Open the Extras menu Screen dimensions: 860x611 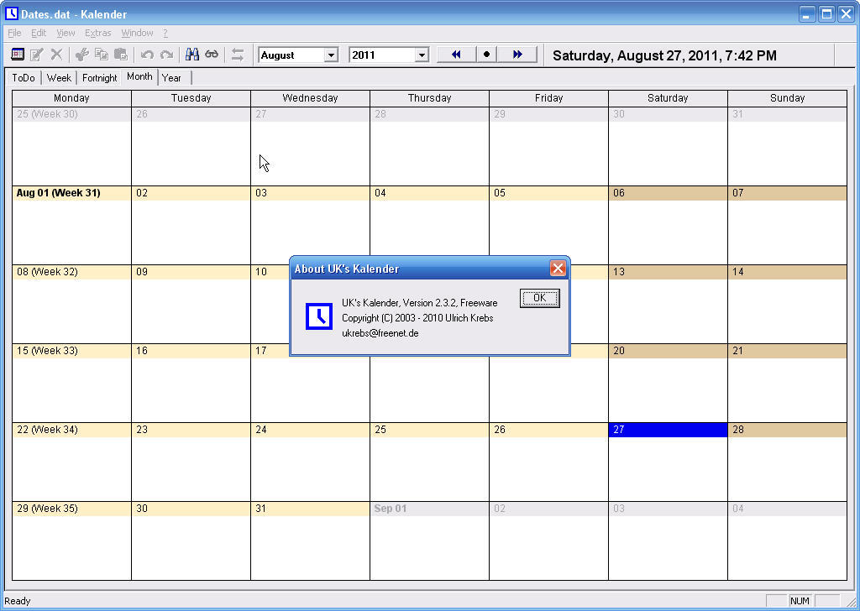[97, 33]
